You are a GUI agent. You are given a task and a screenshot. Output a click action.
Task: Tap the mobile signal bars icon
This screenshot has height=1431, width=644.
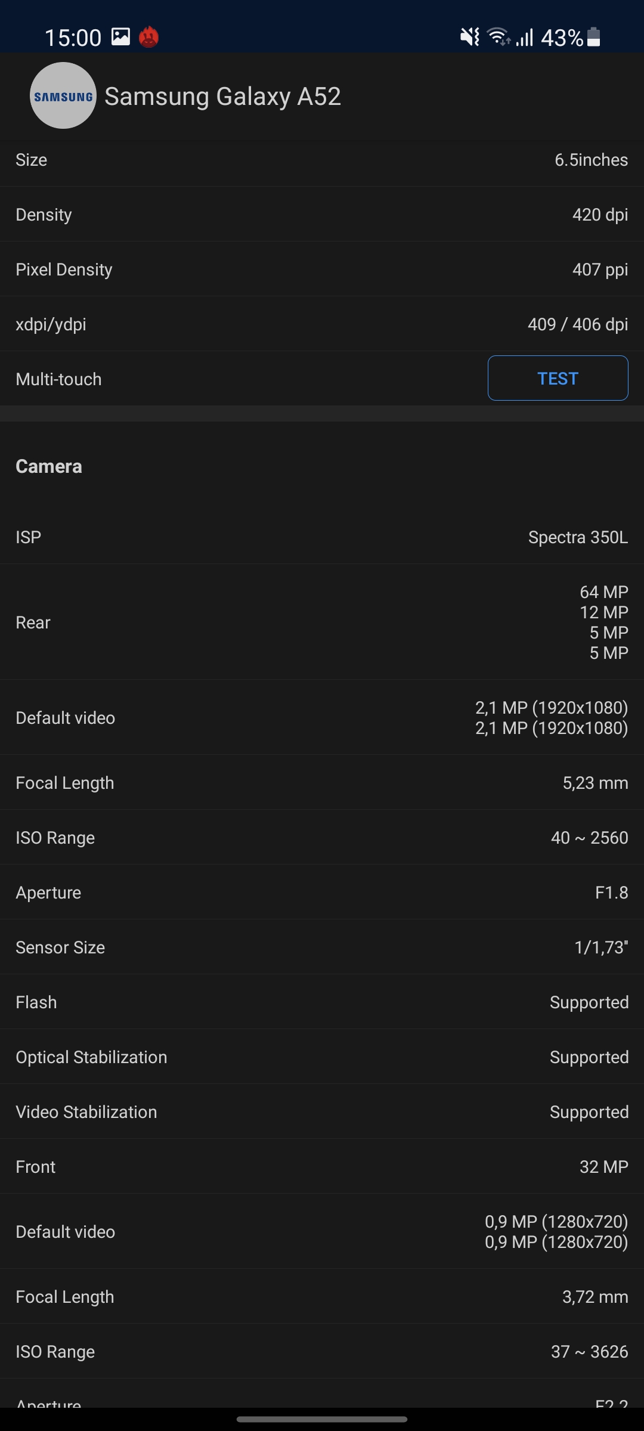pos(525,38)
